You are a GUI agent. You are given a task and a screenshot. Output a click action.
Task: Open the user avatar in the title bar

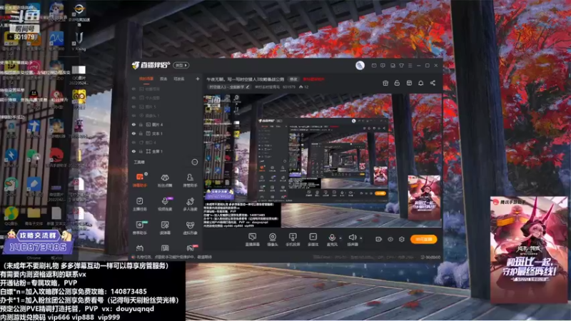pyautogui.click(x=360, y=65)
